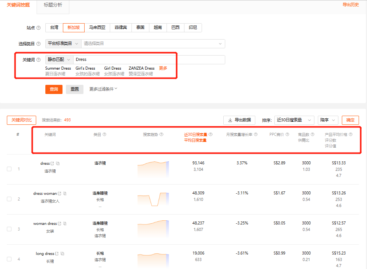Click help icon next to 选择类目
Screen dimensions: 367x269
click(38, 44)
